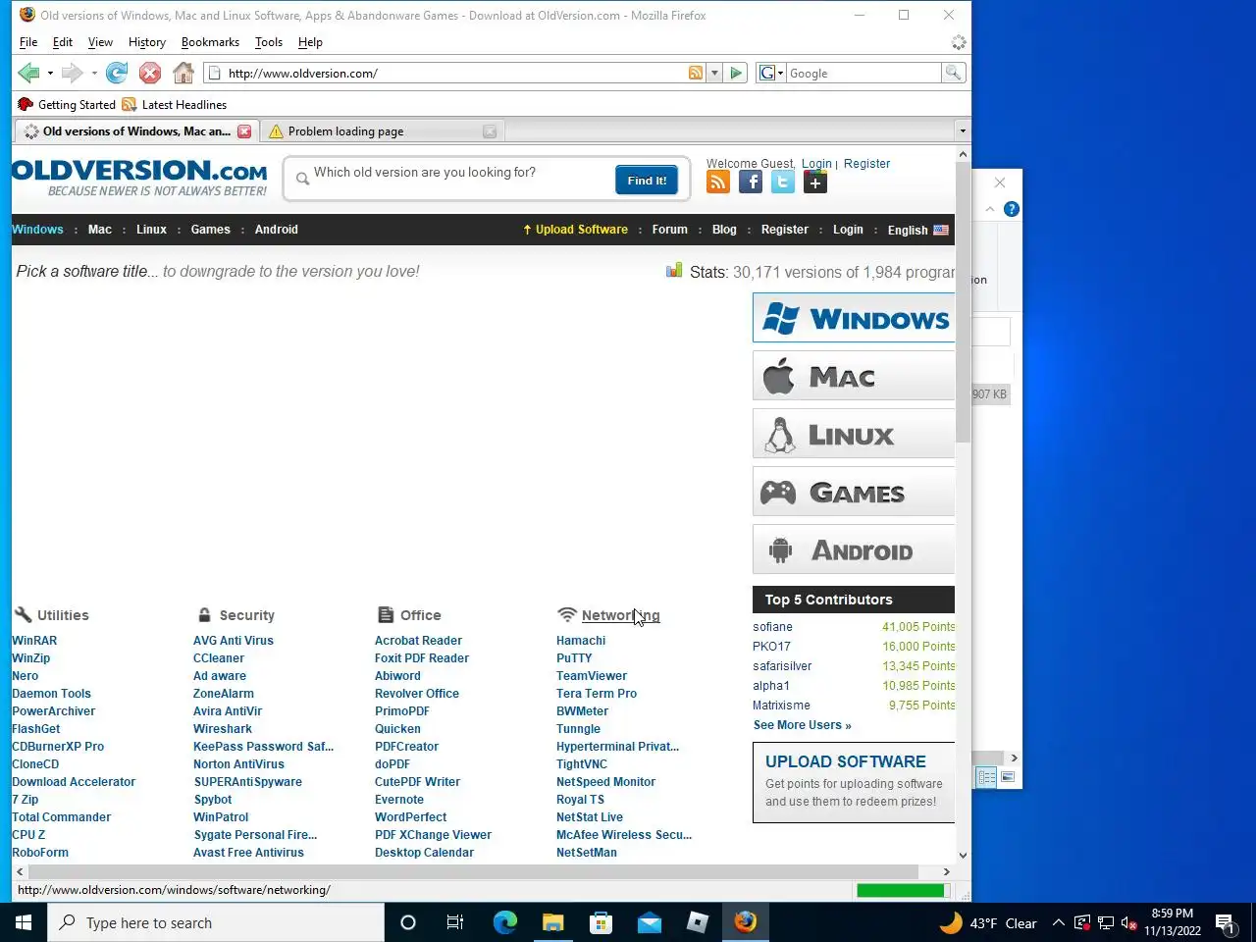The height and width of the screenshot is (942, 1256).
Task: Open the list all tabs dropdown
Action: pyautogui.click(x=963, y=131)
